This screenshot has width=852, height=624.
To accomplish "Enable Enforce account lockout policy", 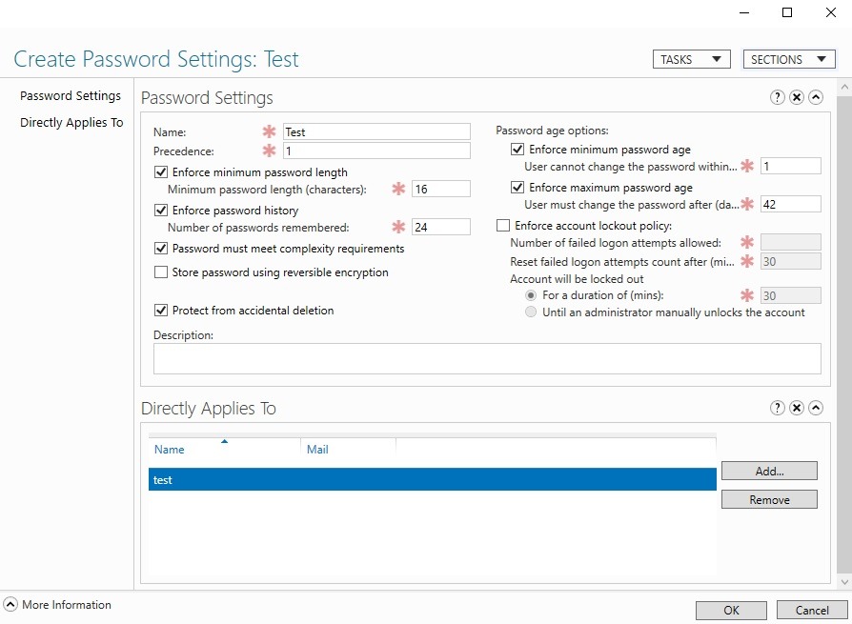I will coord(503,226).
